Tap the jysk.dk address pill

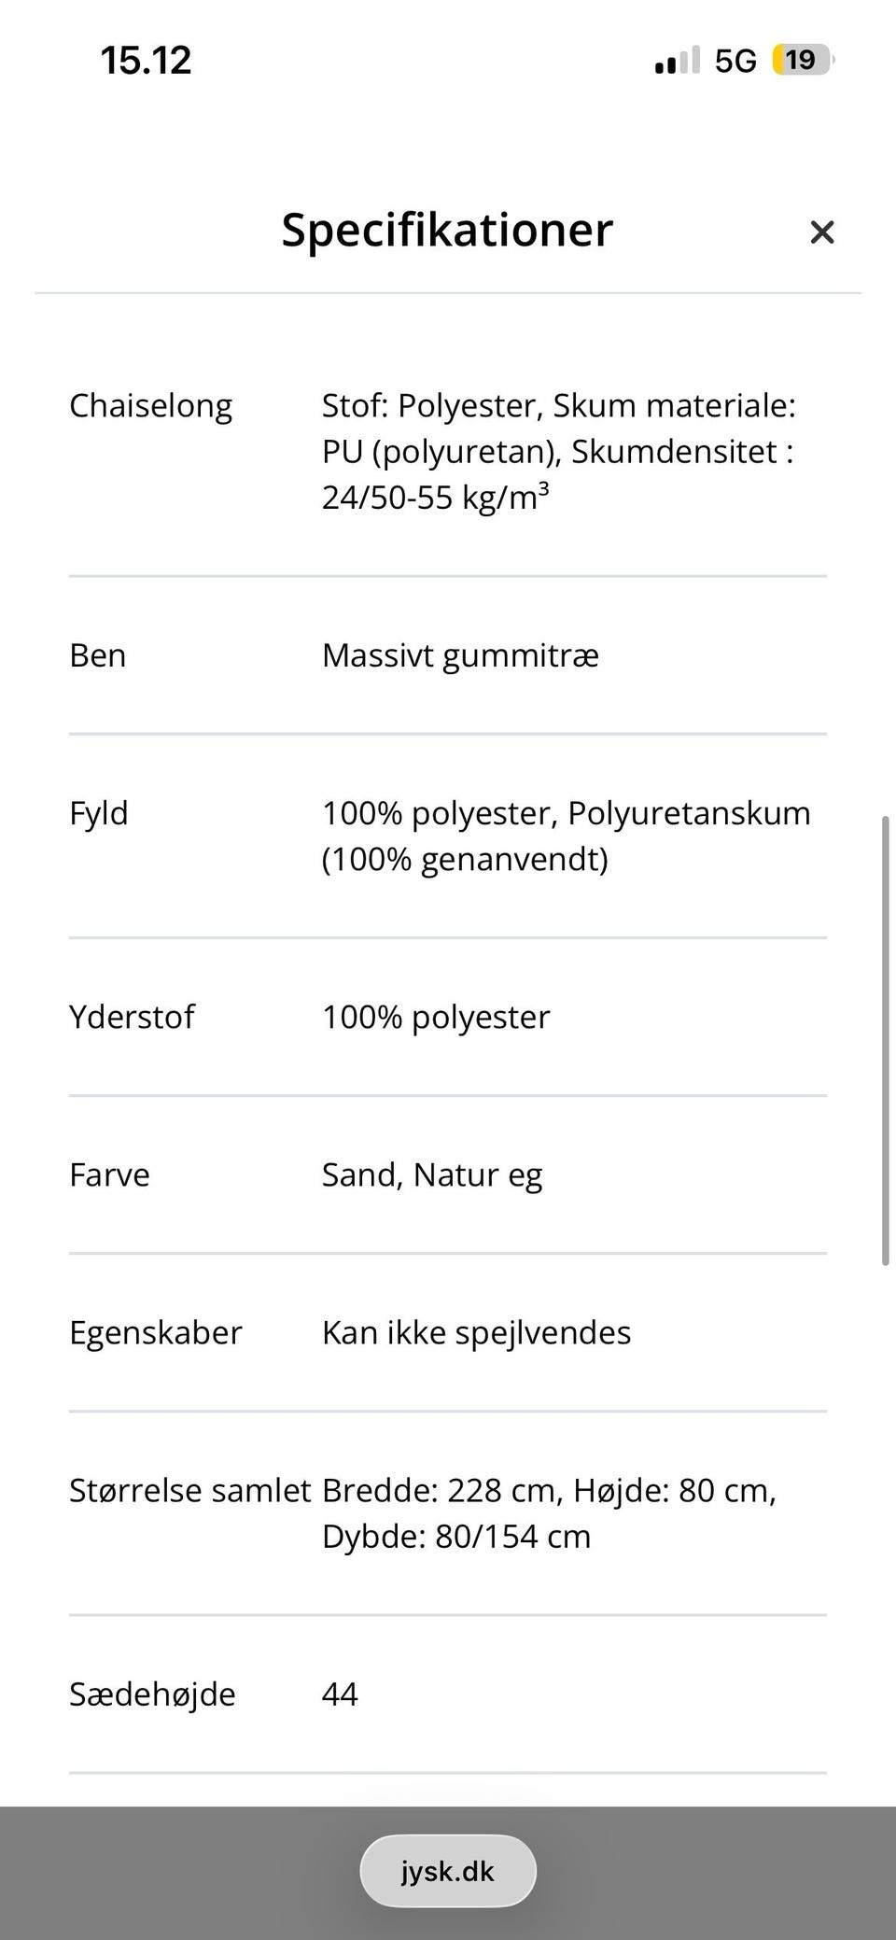tap(448, 1871)
